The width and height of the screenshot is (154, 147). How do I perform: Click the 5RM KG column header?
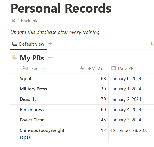coord(94,68)
